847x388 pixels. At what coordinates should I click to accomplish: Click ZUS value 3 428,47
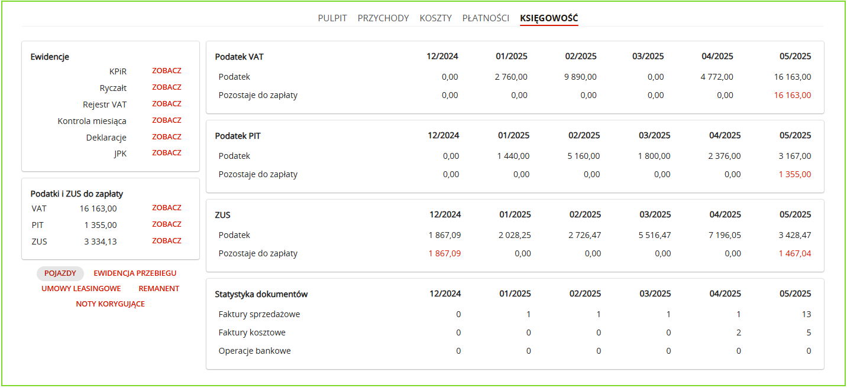tap(795, 235)
